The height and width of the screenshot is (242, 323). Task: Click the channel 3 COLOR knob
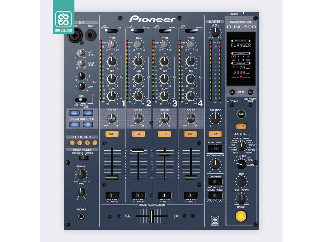coord(164,119)
